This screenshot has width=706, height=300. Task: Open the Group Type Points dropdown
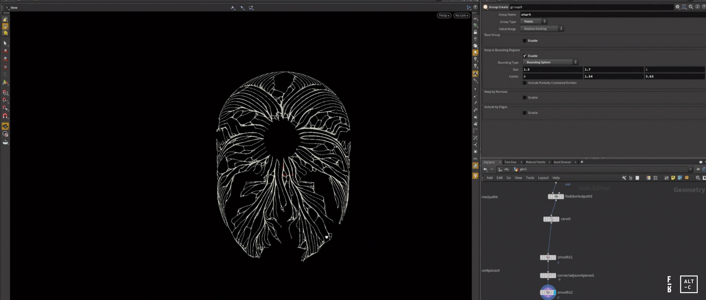tap(534, 22)
